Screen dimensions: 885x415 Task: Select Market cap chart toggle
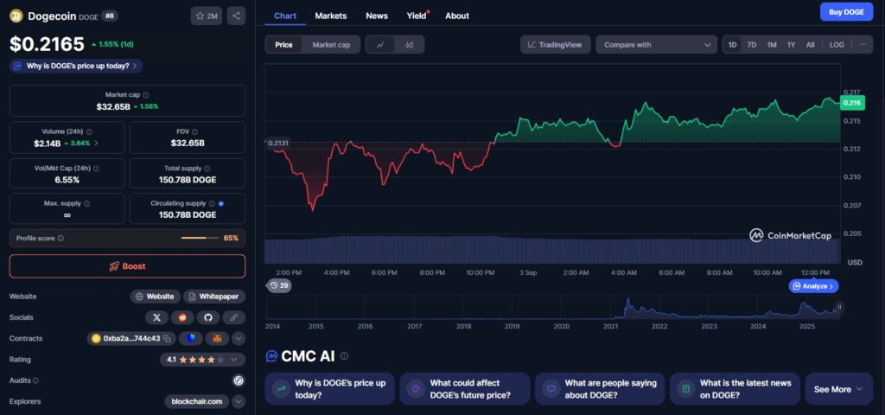pyautogui.click(x=331, y=45)
